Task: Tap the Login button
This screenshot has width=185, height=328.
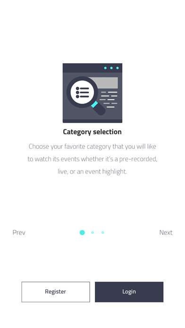Action: point(129,292)
